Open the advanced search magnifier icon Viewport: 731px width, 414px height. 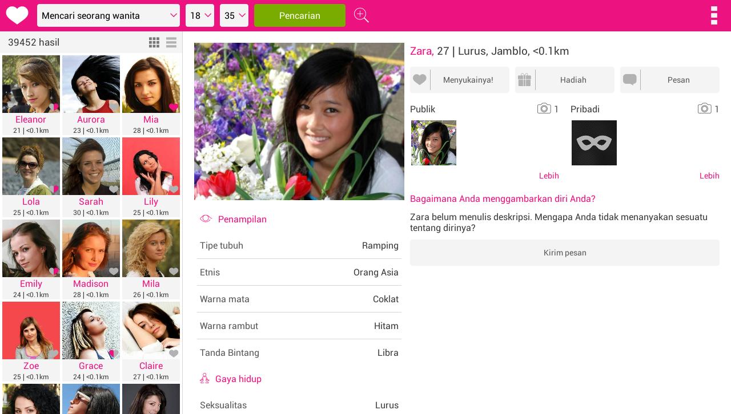point(361,15)
